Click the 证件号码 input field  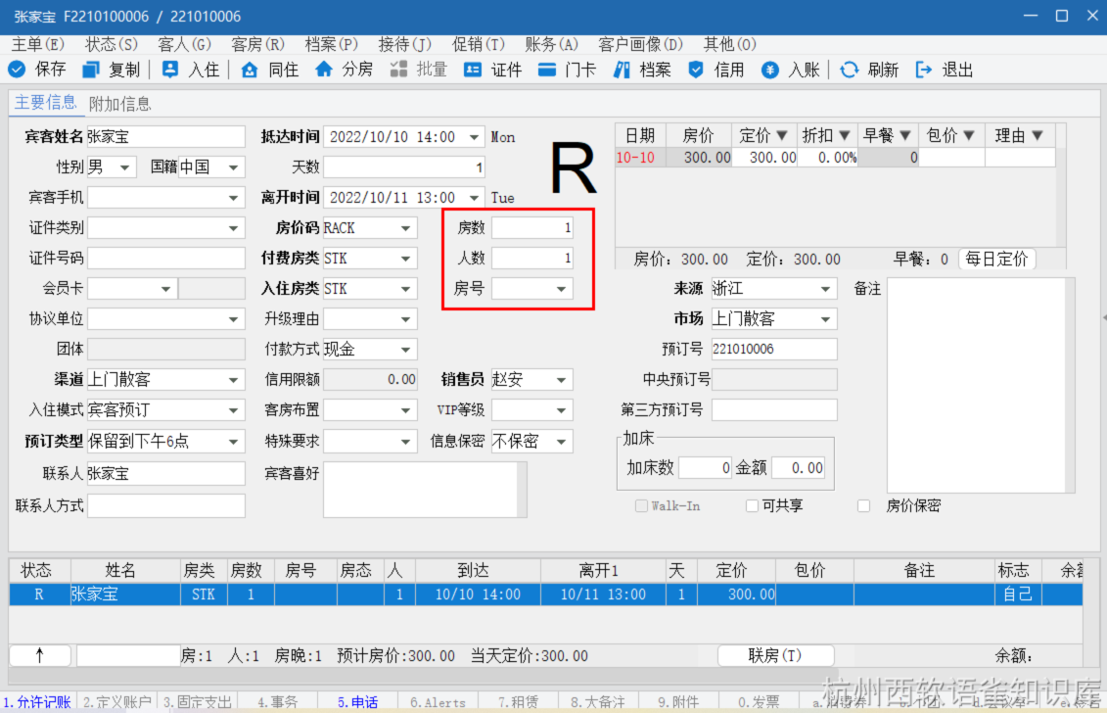pyautogui.click(x=166, y=259)
